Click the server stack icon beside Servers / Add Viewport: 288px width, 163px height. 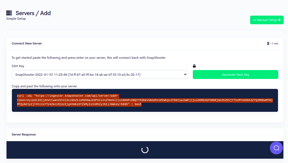tap(9, 13)
